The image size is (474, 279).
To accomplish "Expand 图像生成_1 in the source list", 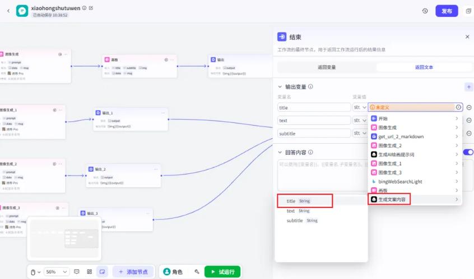I will pyautogui.click(x=415, y=163).
